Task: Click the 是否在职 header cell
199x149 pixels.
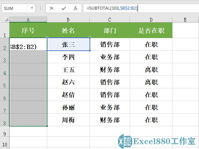Action: coord(151,31)
